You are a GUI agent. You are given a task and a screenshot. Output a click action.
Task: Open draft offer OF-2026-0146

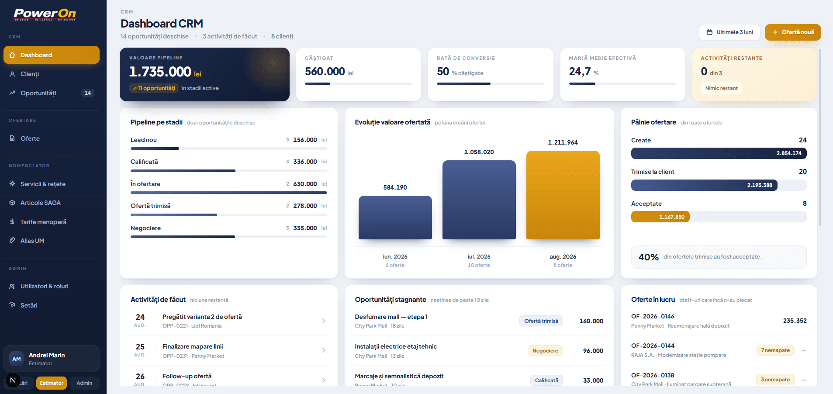pos(719,321)
